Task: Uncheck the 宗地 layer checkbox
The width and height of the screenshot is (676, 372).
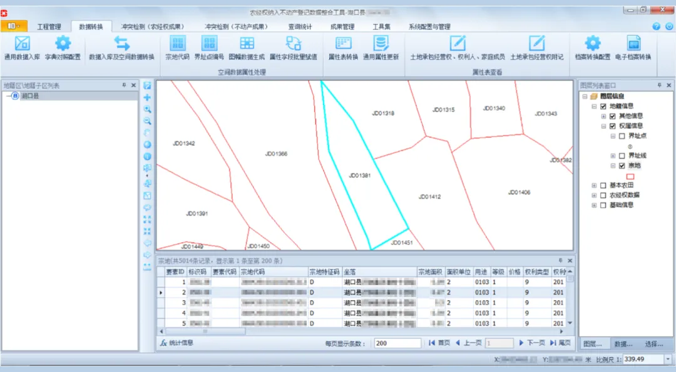Action: [622, 166]
